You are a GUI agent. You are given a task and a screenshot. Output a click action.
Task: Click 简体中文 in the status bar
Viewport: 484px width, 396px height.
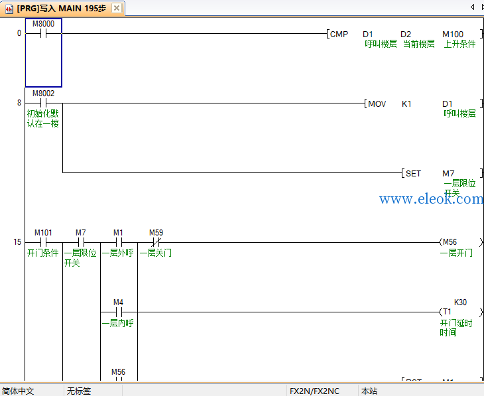point(18,391)
